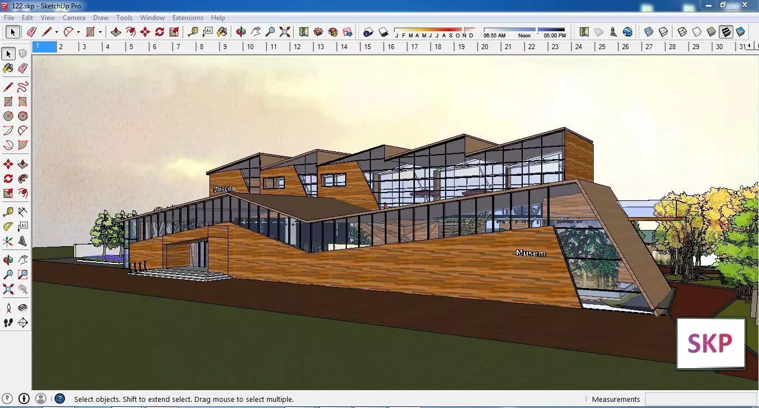Choose the Zoom Window tool
This screenshot has width=759, height=408.
click(22, 275)
